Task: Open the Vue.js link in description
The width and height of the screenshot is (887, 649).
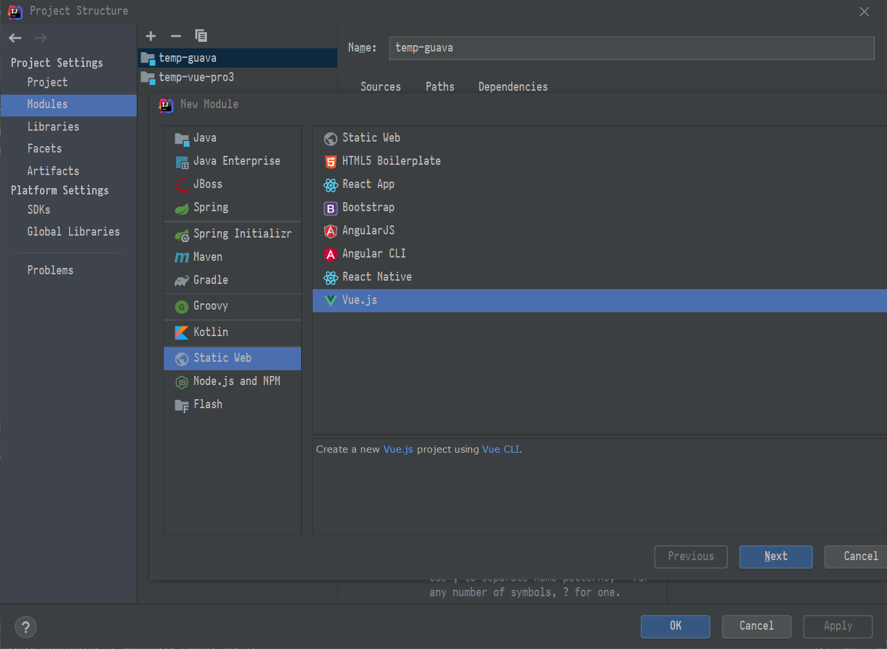Action: point(398,449)
